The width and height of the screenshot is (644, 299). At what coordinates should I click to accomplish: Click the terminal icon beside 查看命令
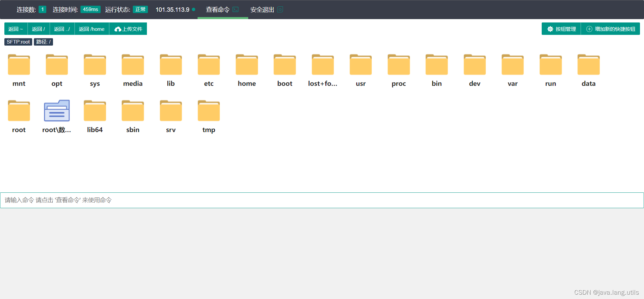coord(235,9)
